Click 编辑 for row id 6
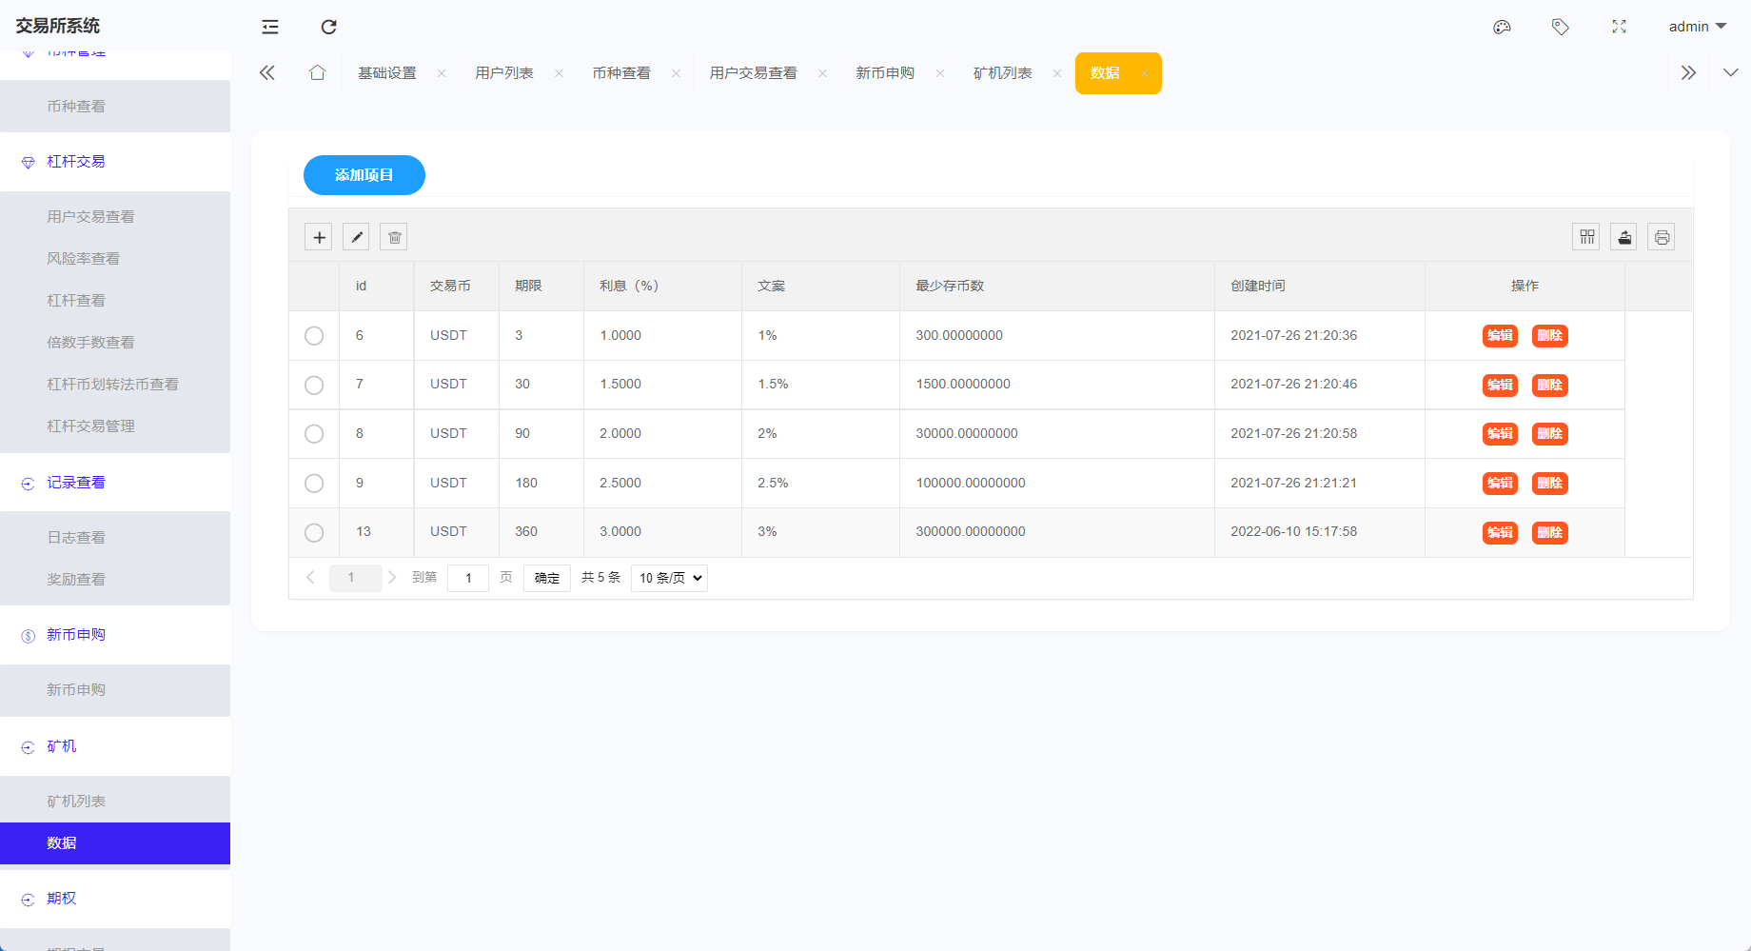This screenshot has width=1751, height=951. 1500,336
